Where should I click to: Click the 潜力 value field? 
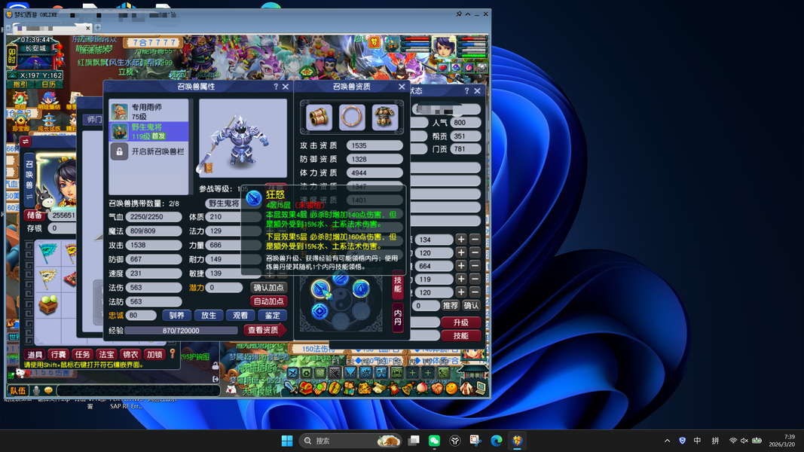pyautogui.click(x=224, y=288)
